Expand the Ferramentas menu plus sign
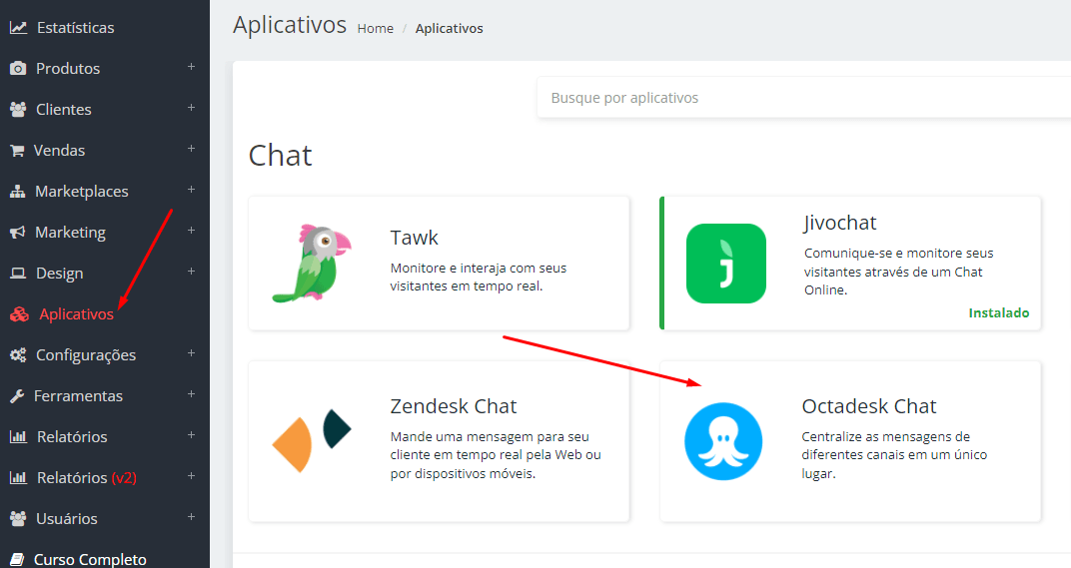The image size is (1071, 568). click(191, 394)
